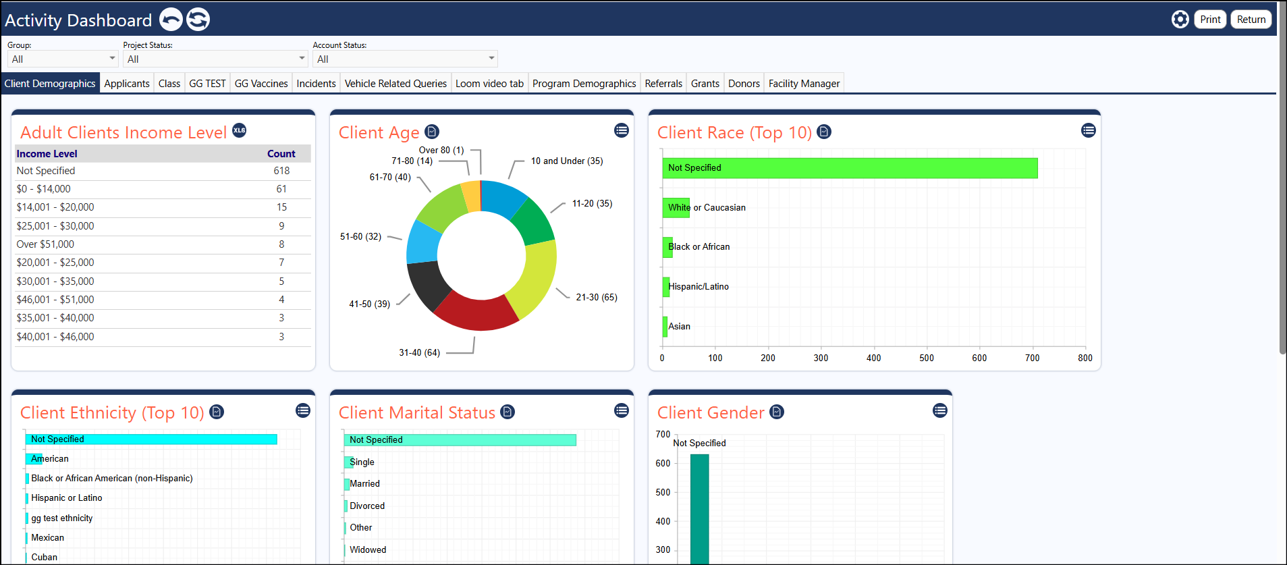1287x565 pixels.
Task: Open the Account Status dropdown
Action: click(x=405, y=59)
